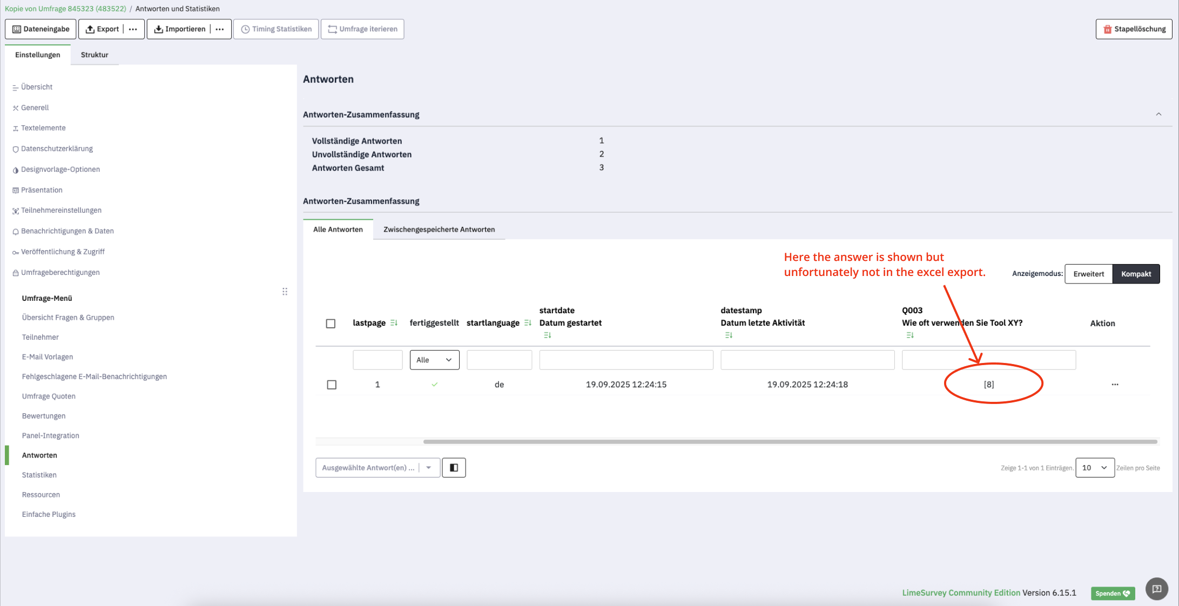Toggle the select-all responses checkbox
The height and width of the screenshot is (606, 1179).
331,324
